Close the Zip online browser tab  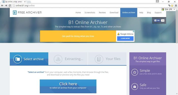click(x=25, y=2)
